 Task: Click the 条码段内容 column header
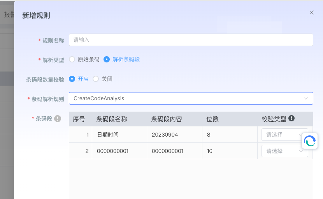pyautogui.click(x=167, y=119)
